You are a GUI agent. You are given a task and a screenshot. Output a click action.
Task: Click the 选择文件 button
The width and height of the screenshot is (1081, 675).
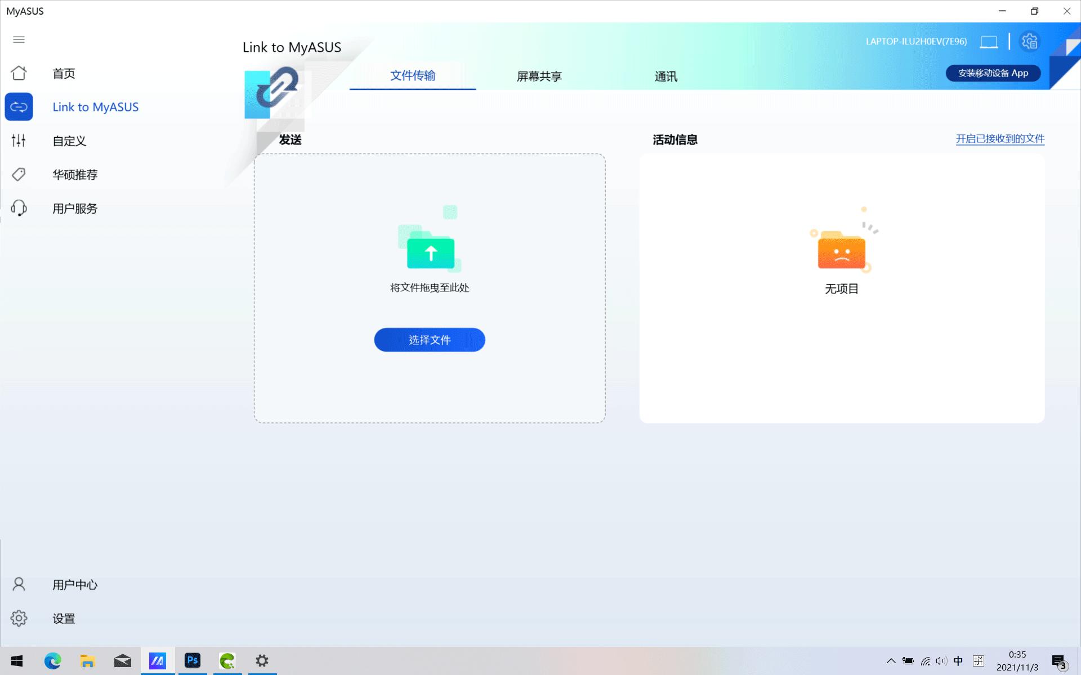430,340
